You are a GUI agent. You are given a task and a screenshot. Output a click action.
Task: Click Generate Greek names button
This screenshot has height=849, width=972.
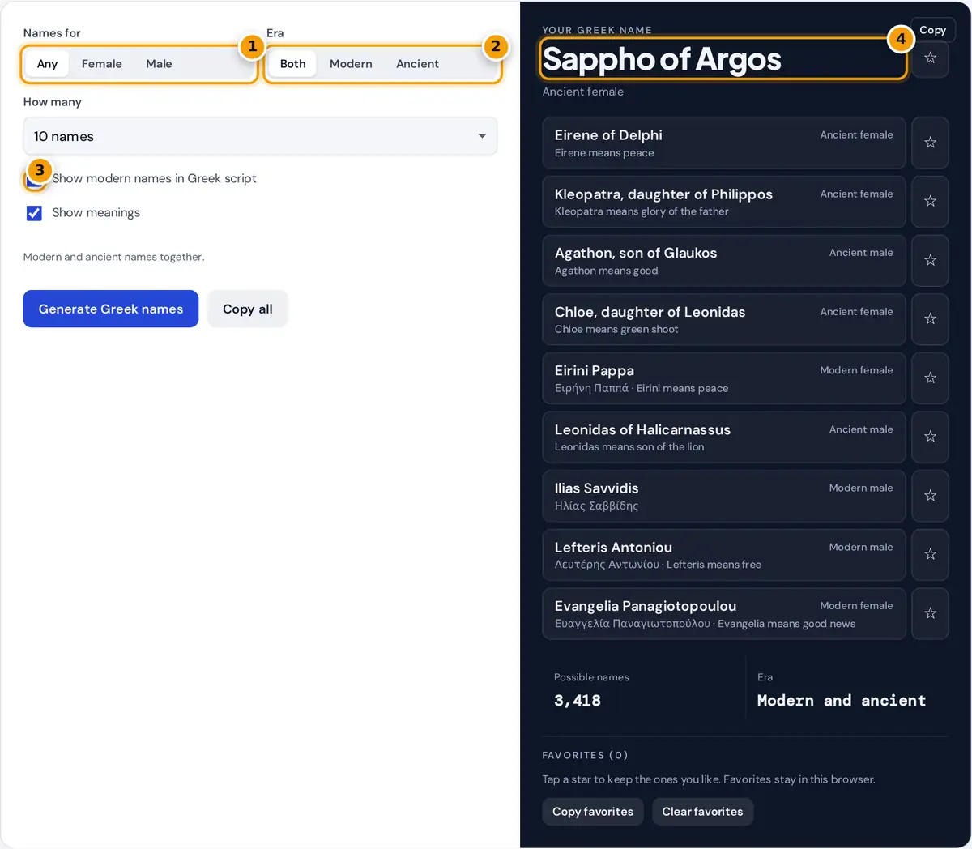tap(111, 309)
